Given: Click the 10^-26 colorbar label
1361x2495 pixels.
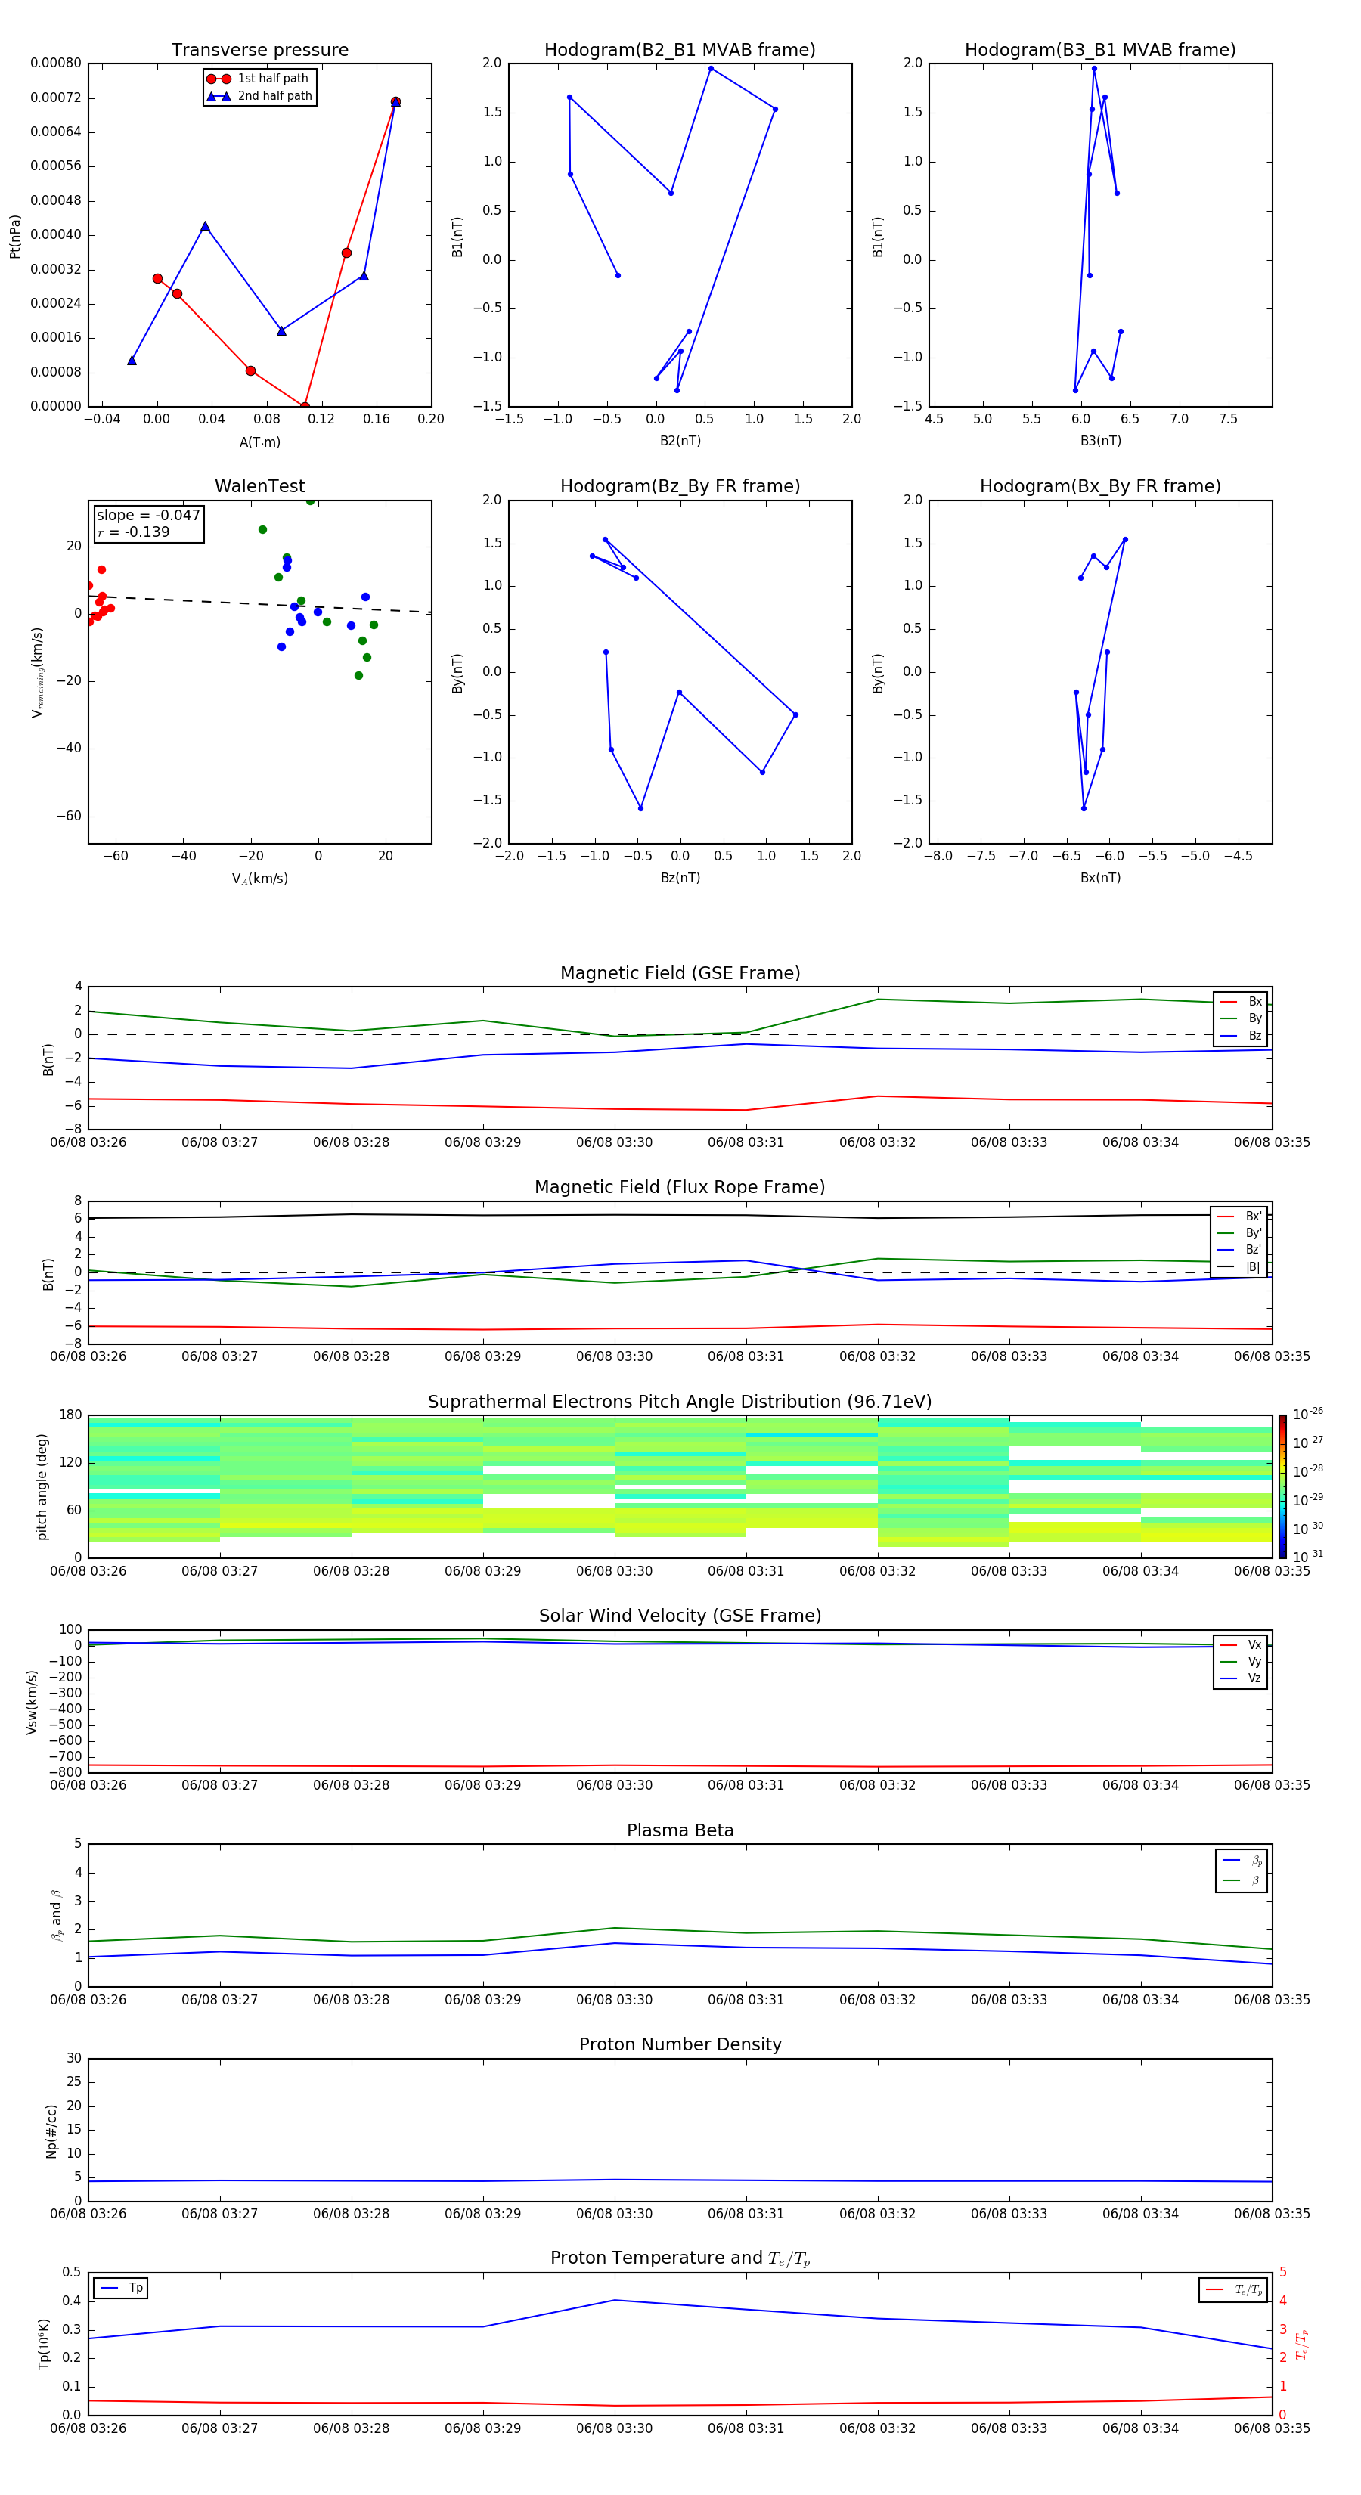Looking at the screenshot, I should click(1308, 1414).
